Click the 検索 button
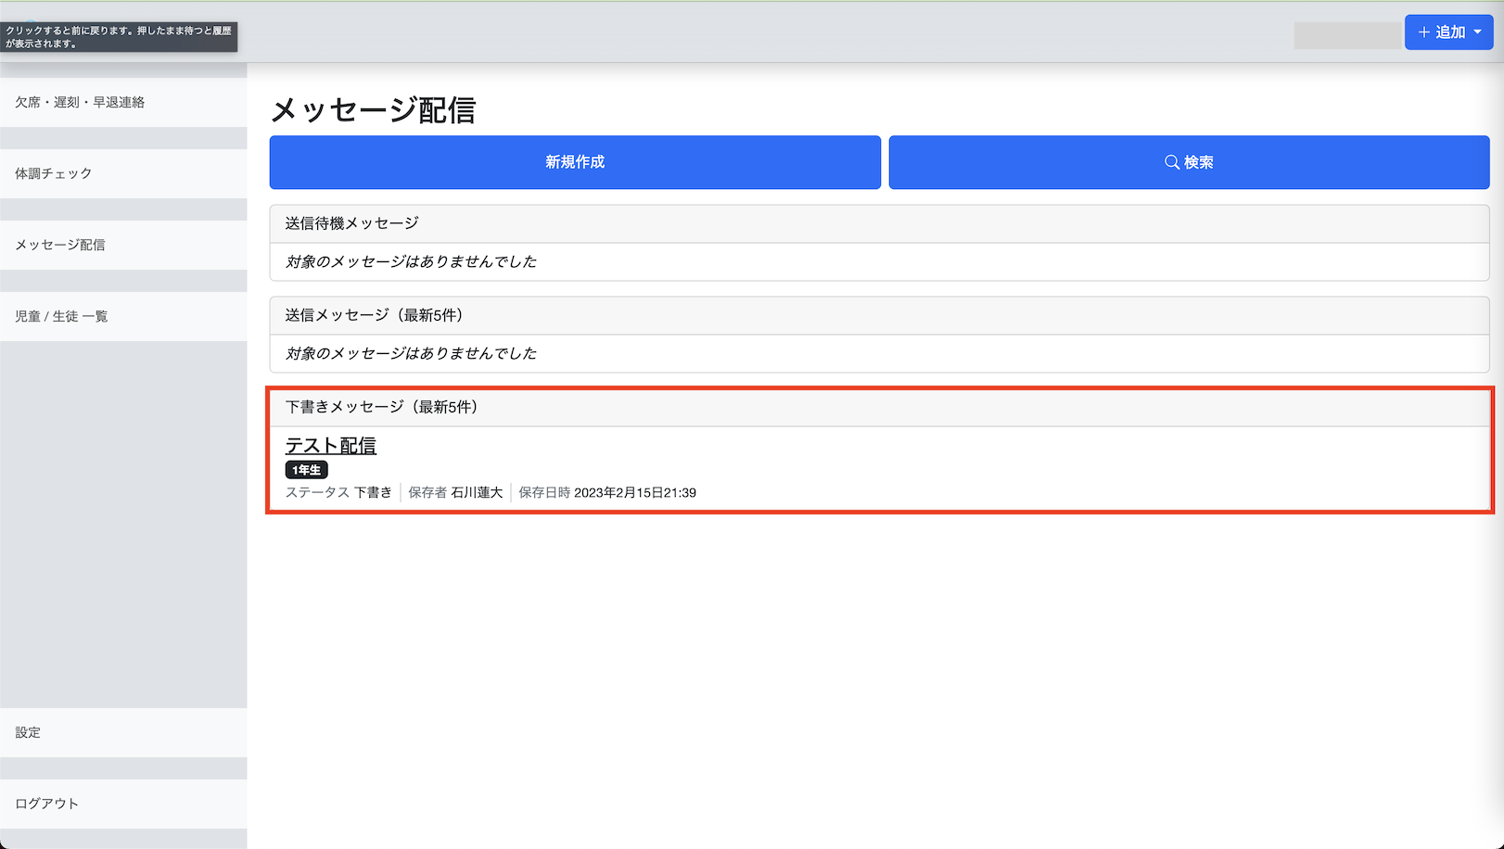 (x=1189, y=162)
